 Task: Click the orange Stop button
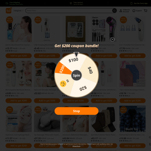point(76,111)
